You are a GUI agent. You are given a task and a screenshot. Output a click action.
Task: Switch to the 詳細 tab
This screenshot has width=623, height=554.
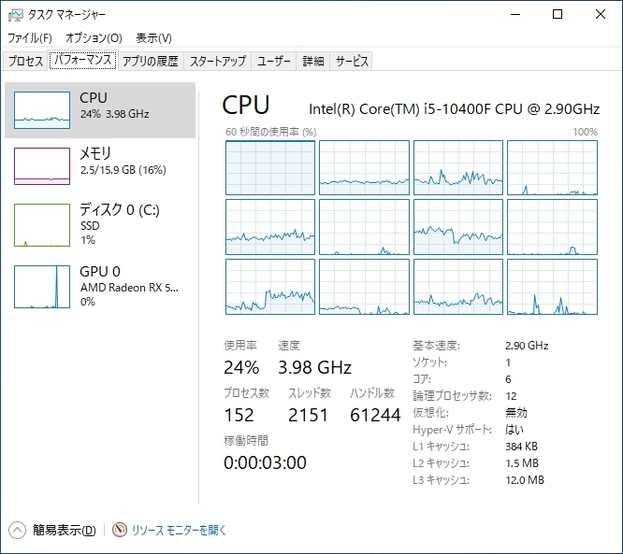pyautogui.click(x=313, y=61)
